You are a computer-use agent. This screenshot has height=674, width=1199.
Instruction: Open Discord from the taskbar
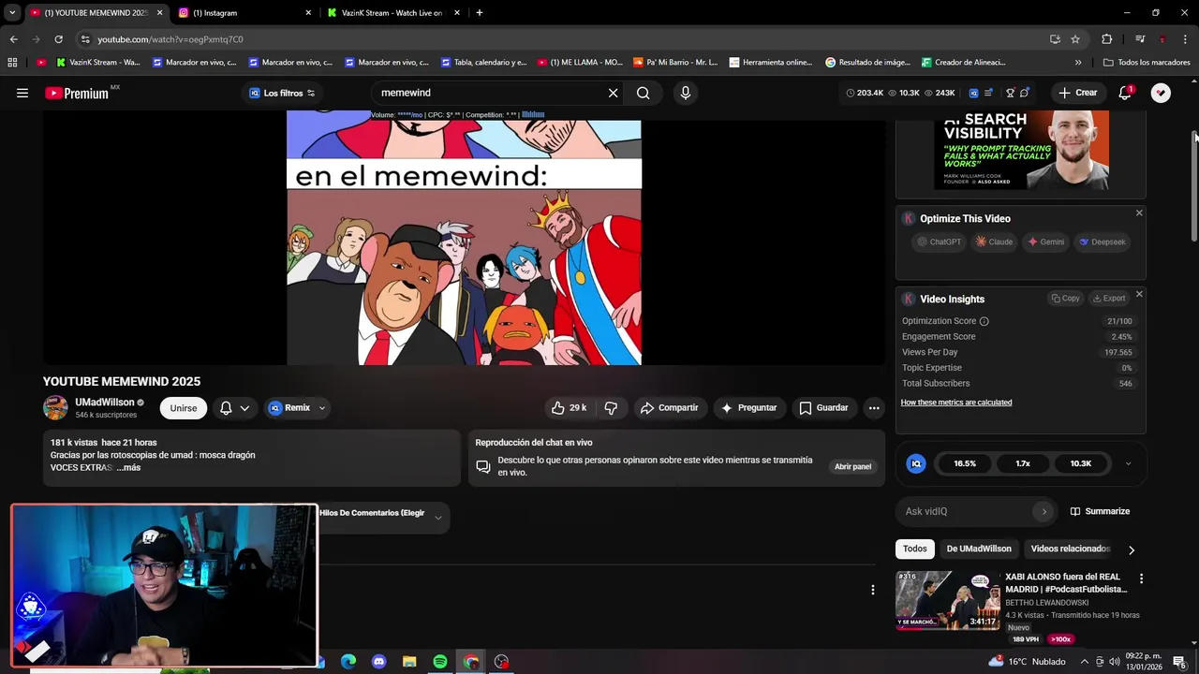378,662
